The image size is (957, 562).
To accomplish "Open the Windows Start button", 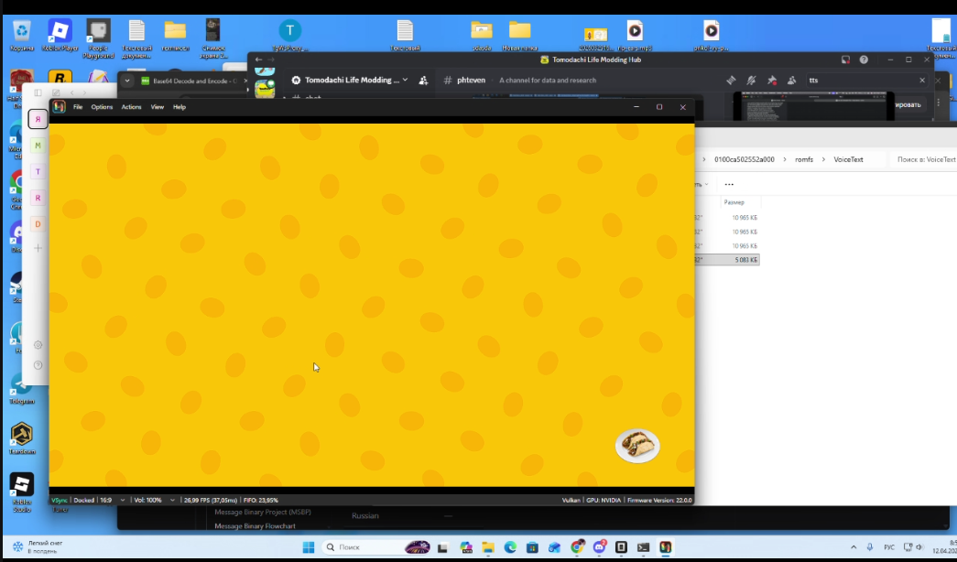I will click(309, 546).
